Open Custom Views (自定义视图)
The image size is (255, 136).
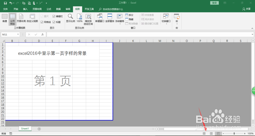coord(32,18)
